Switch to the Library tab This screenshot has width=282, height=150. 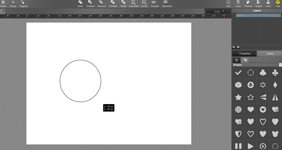[269, 54]
